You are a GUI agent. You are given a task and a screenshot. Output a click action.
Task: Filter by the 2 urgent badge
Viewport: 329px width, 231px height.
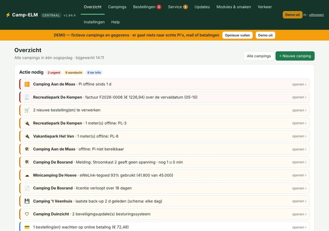tap(54, 73)
